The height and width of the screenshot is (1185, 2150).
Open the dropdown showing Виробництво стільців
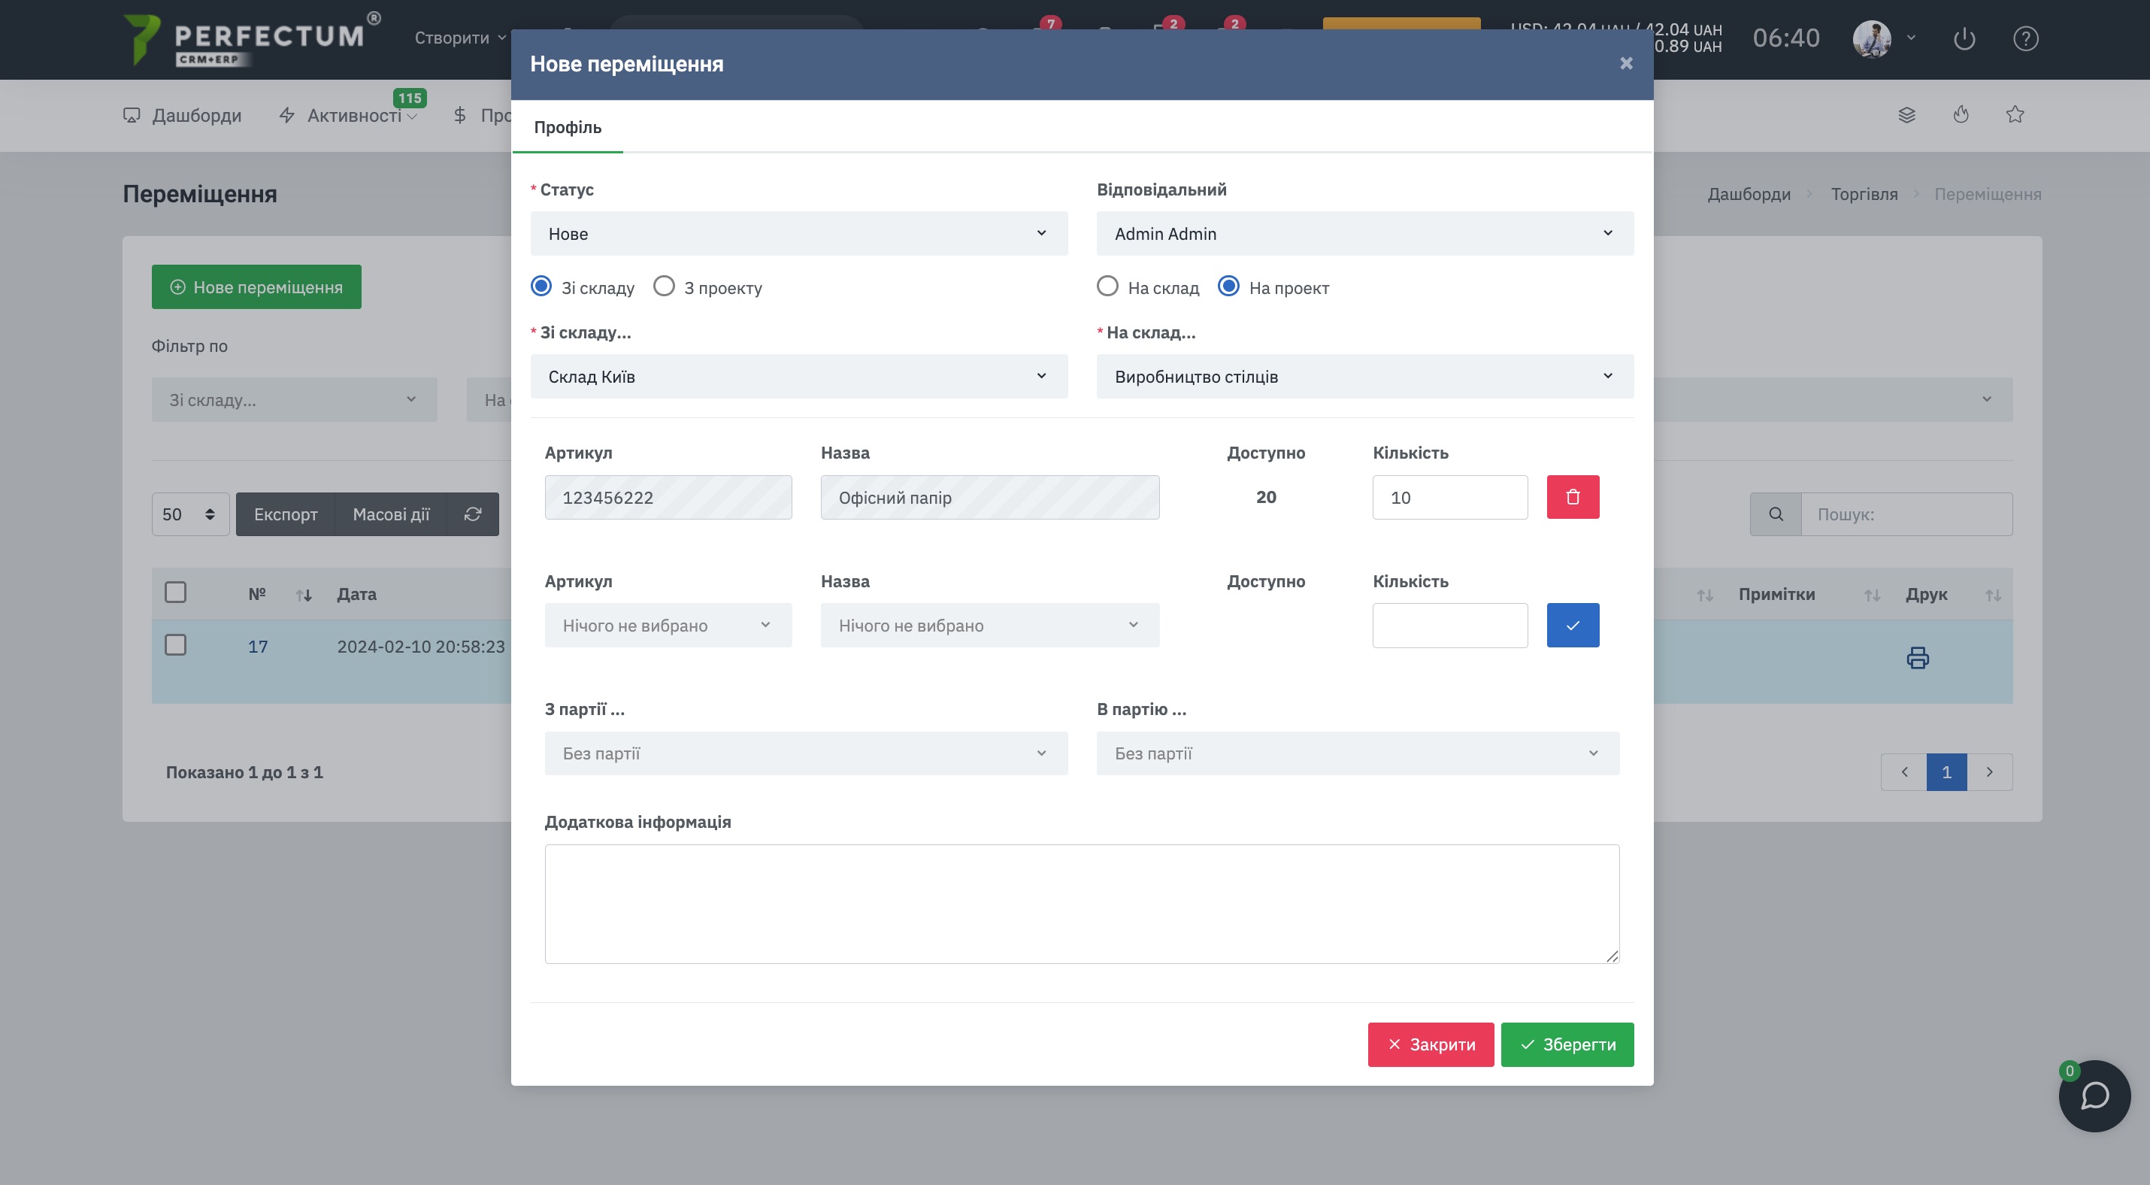[1364, 377]
